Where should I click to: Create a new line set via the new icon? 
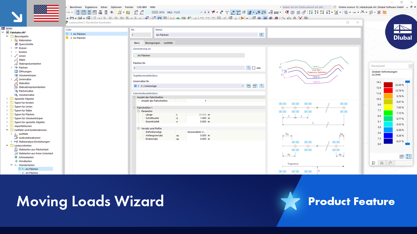pyautogui.click(x=249, y=85)
